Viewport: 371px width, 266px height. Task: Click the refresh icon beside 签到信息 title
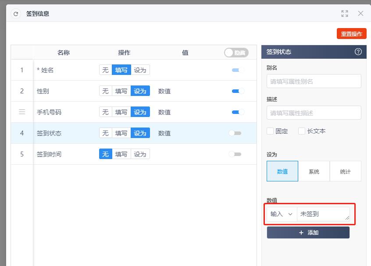(x=16, y=14)
